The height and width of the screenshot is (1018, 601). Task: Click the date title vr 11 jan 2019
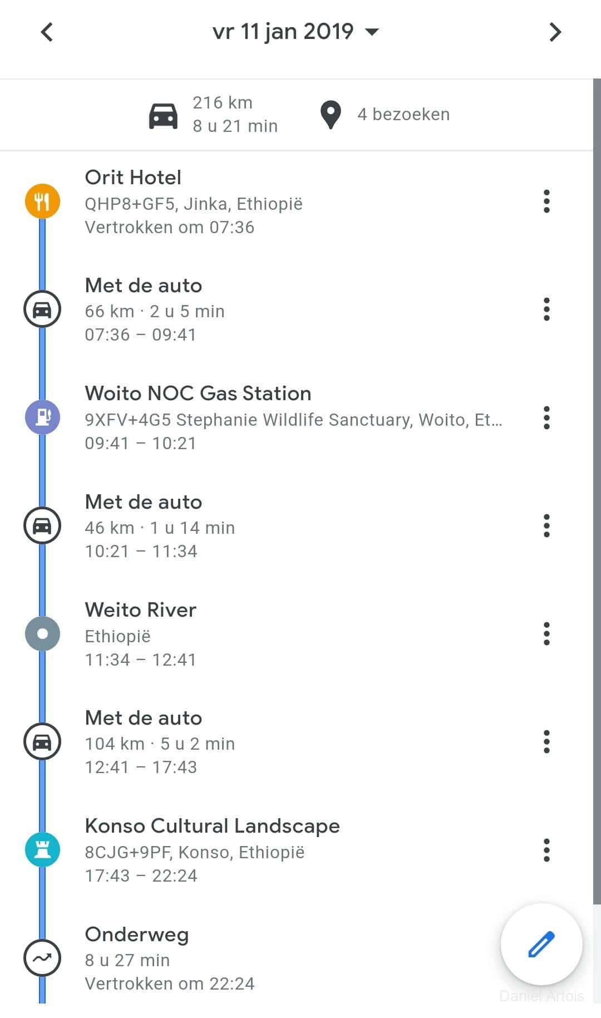tap(283, 32)
